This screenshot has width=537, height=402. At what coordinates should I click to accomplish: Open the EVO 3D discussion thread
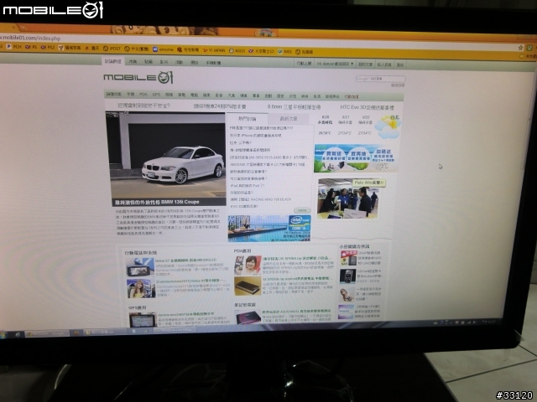[x=244, y=207]
